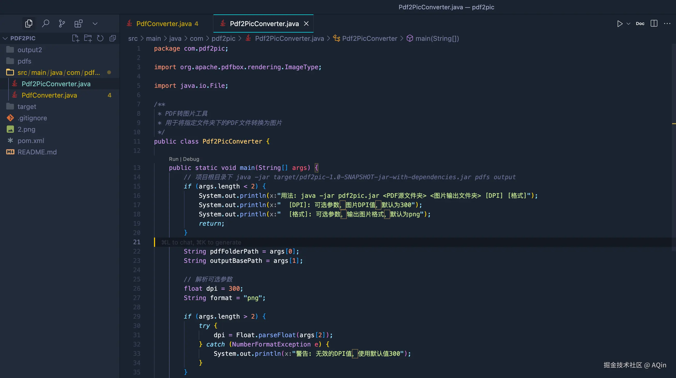676x378 pixels.
Task: Open the run options dropdown arrow
Action: [628, 23]
